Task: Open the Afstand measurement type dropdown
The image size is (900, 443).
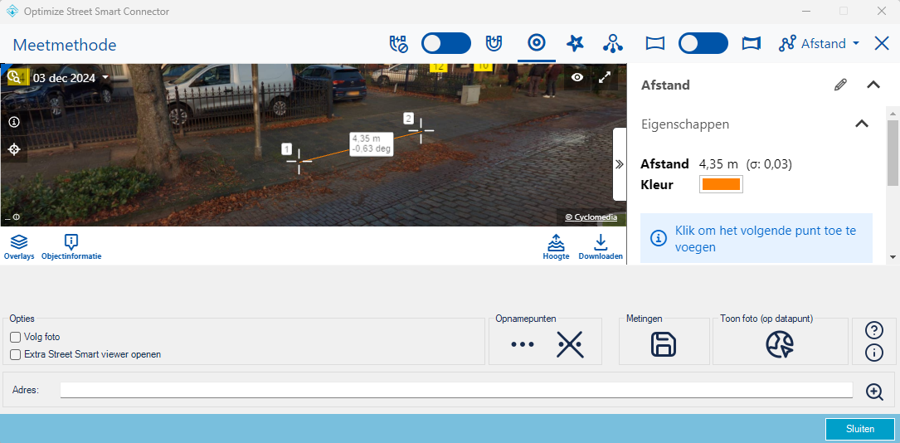Action: (x=819, y=44)
